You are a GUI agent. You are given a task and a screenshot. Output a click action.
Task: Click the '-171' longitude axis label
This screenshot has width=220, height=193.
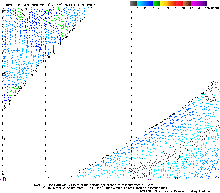(x=131, y=178)
